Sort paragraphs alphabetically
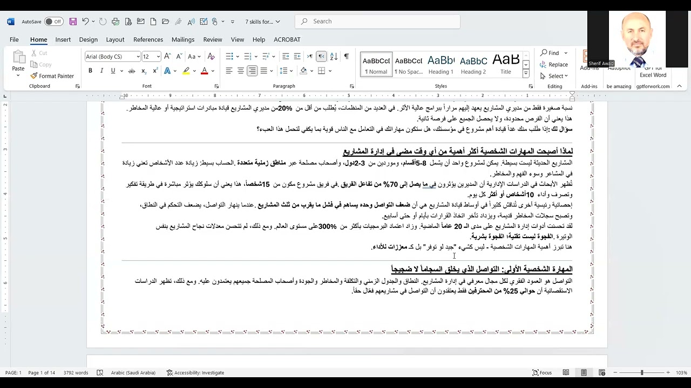This screenshot has width=691, height=388. 334,57
